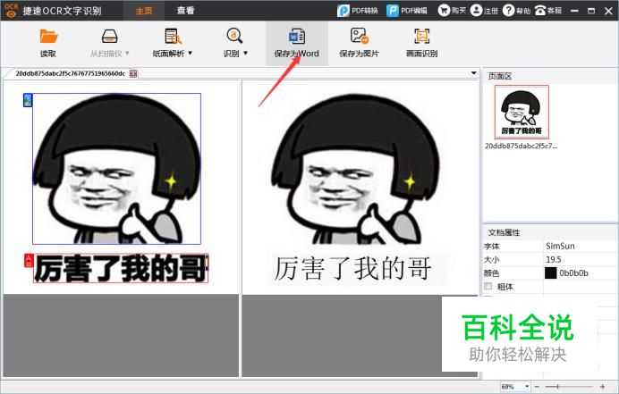Select the red text region in source image
Image resolution: width=619 pixels, height=394 pixels.
pos(121,268)
